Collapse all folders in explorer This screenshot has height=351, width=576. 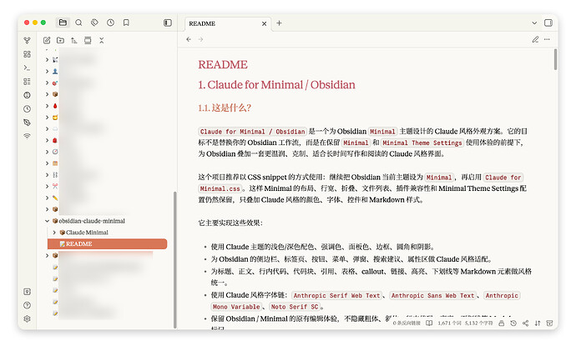click(101, 40)
